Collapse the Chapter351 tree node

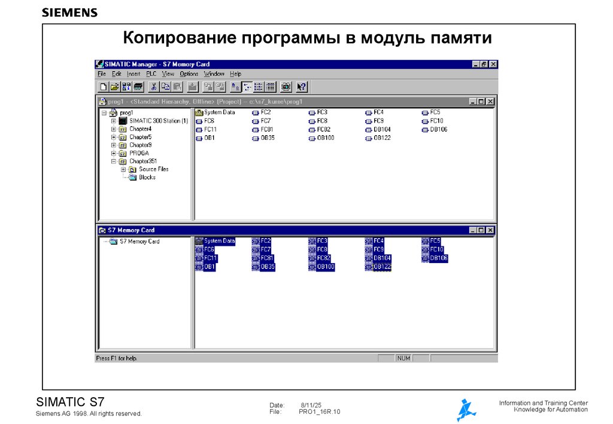click(113, 161)
